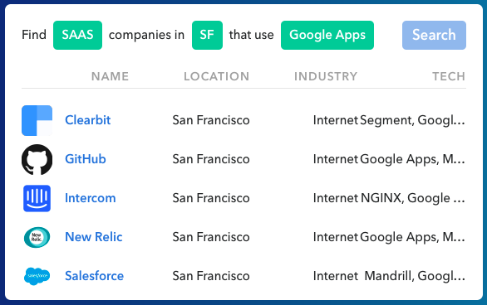Sort by the LOCATION column header

pos(216,76)
